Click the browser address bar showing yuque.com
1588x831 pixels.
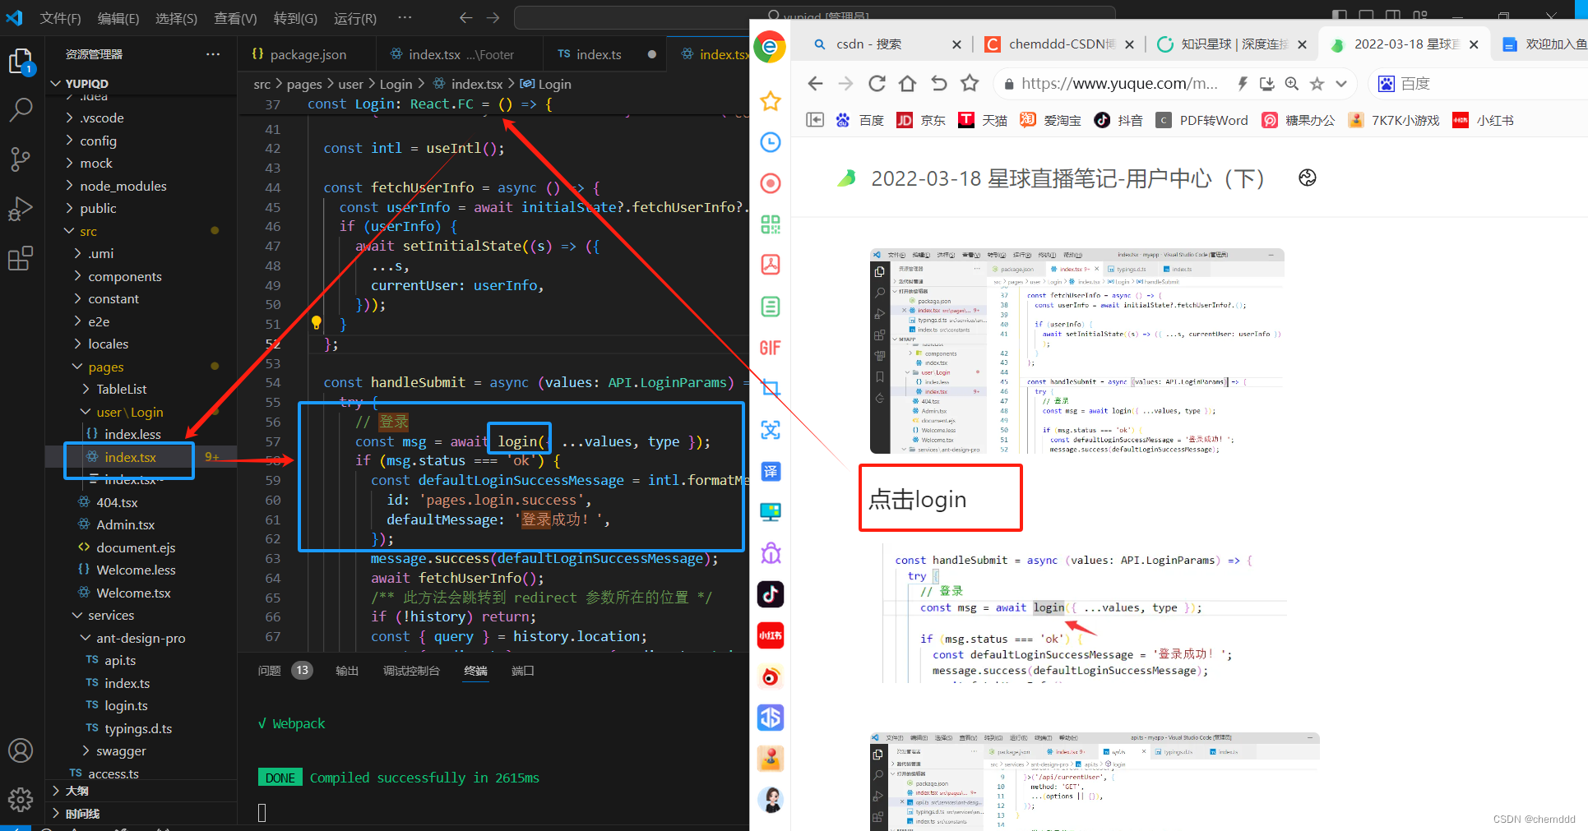point(1094,83)
